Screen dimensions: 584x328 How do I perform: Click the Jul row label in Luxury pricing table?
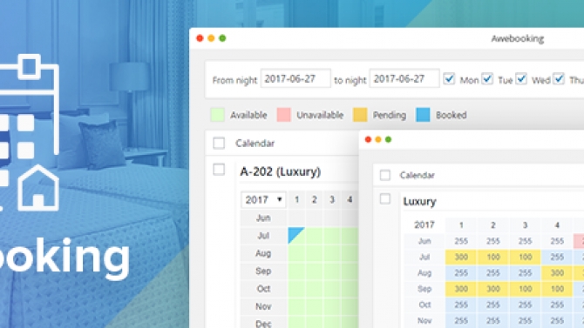click(424, 257)
